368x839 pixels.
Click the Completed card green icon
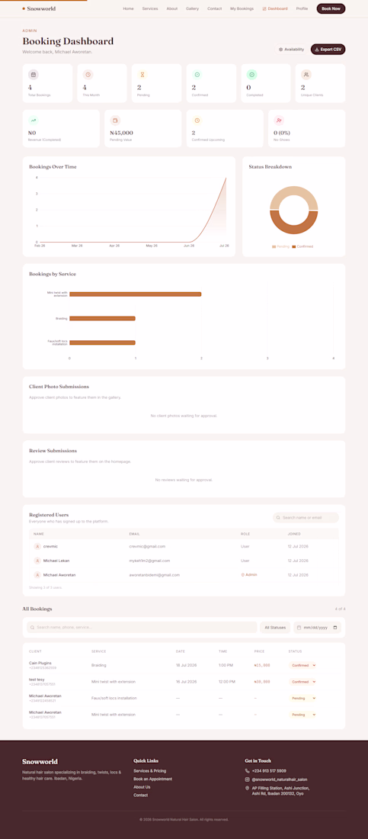point(252,75)
